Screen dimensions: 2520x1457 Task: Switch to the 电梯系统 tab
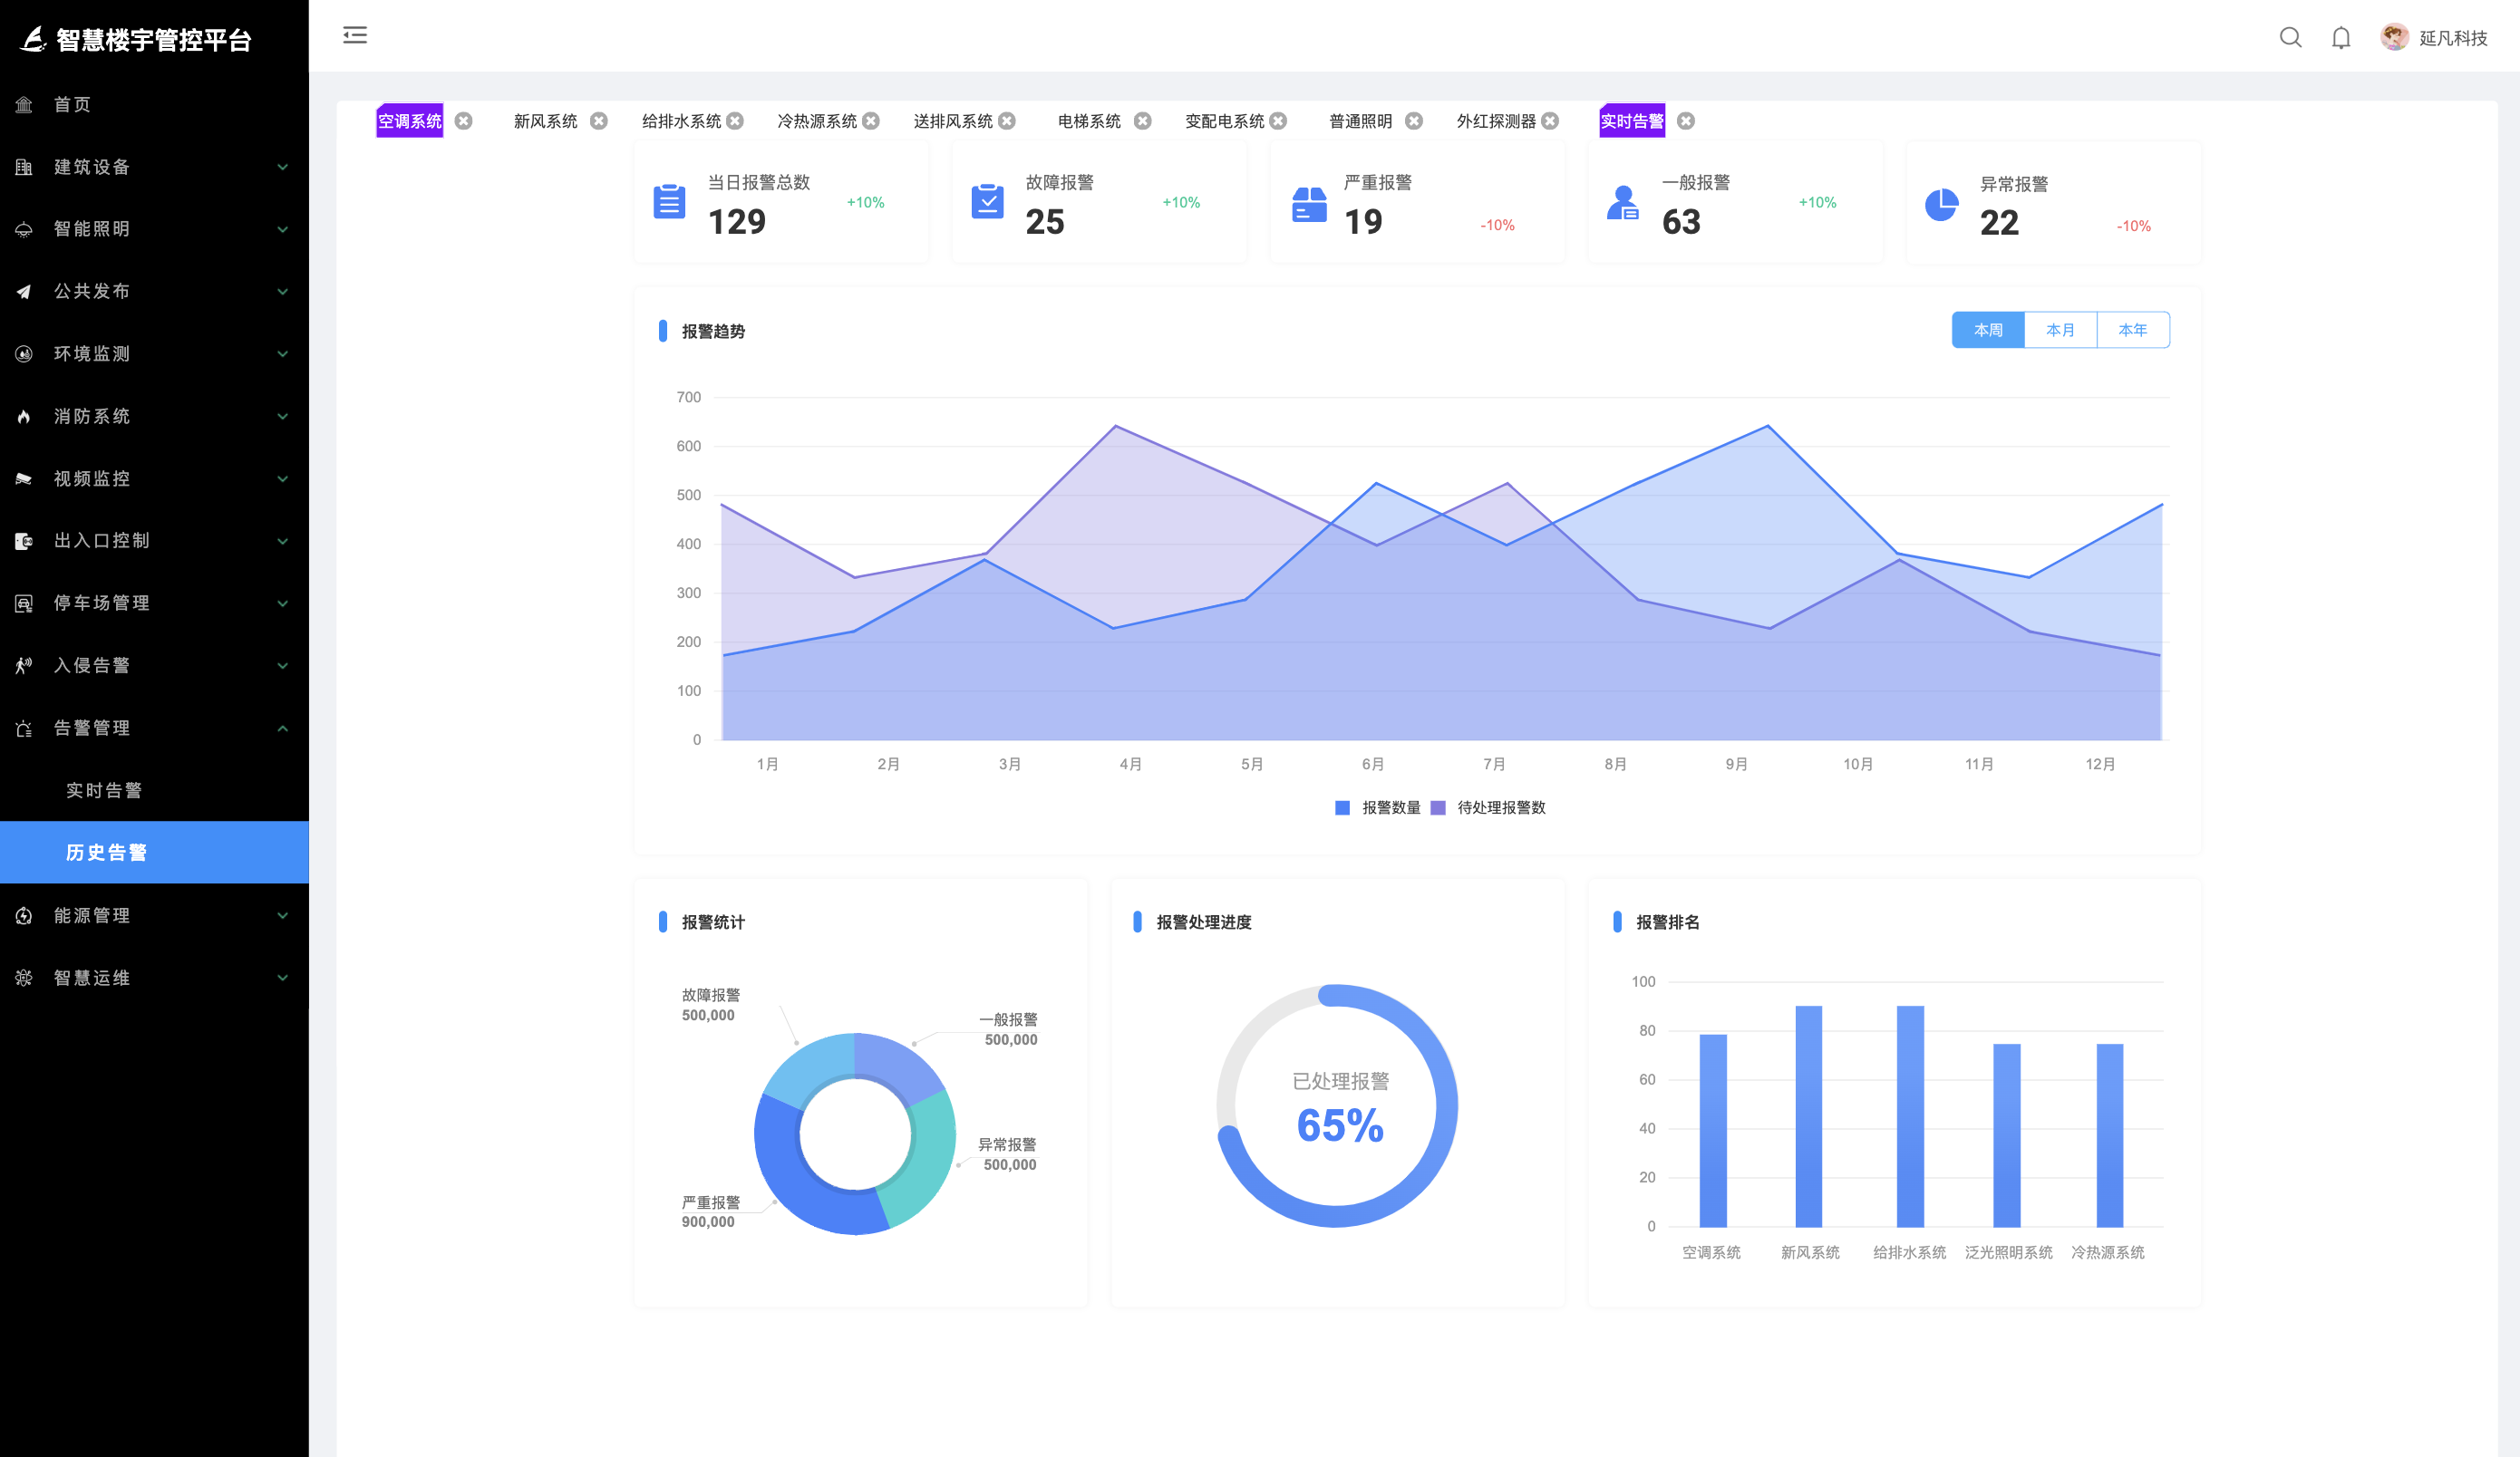click(x=1088, y=121)
